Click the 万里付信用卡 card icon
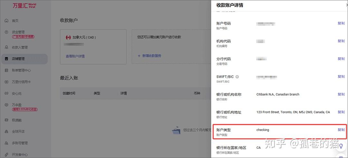Image resolution: width=348 pixels, height=158 pixels. click(x=6, y=82)
